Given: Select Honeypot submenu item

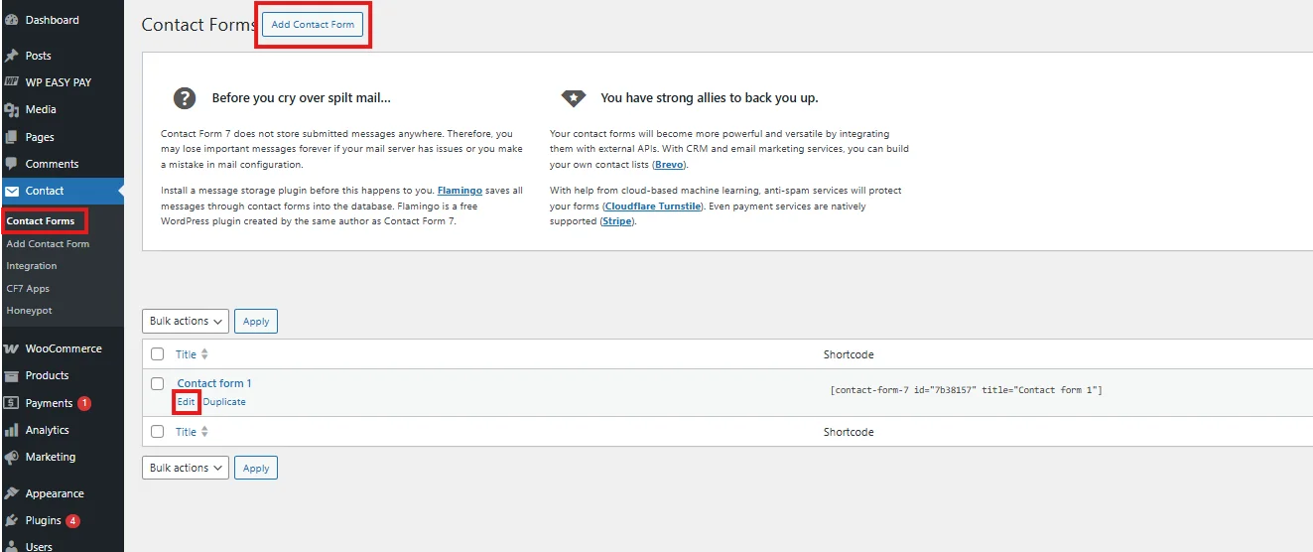Looking at the screenshot, I should tap(30, 311).
